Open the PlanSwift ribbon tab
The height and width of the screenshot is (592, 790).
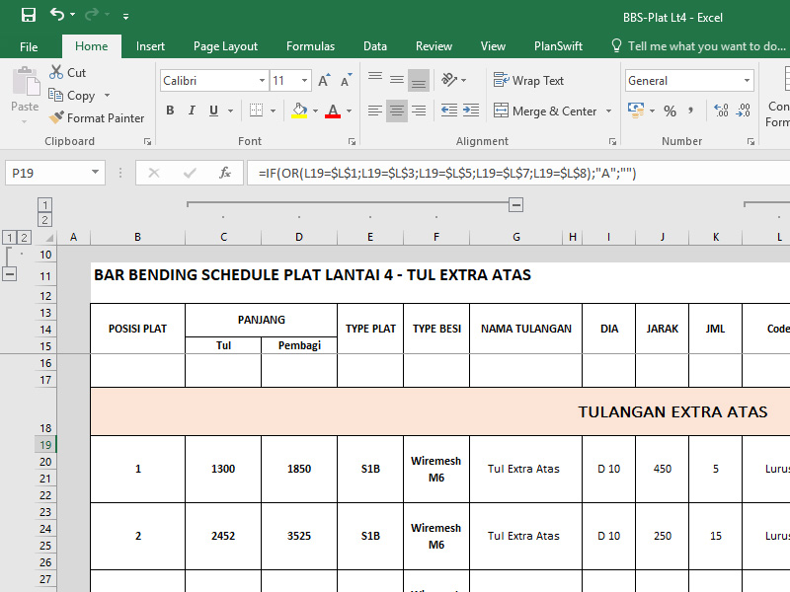558,45
